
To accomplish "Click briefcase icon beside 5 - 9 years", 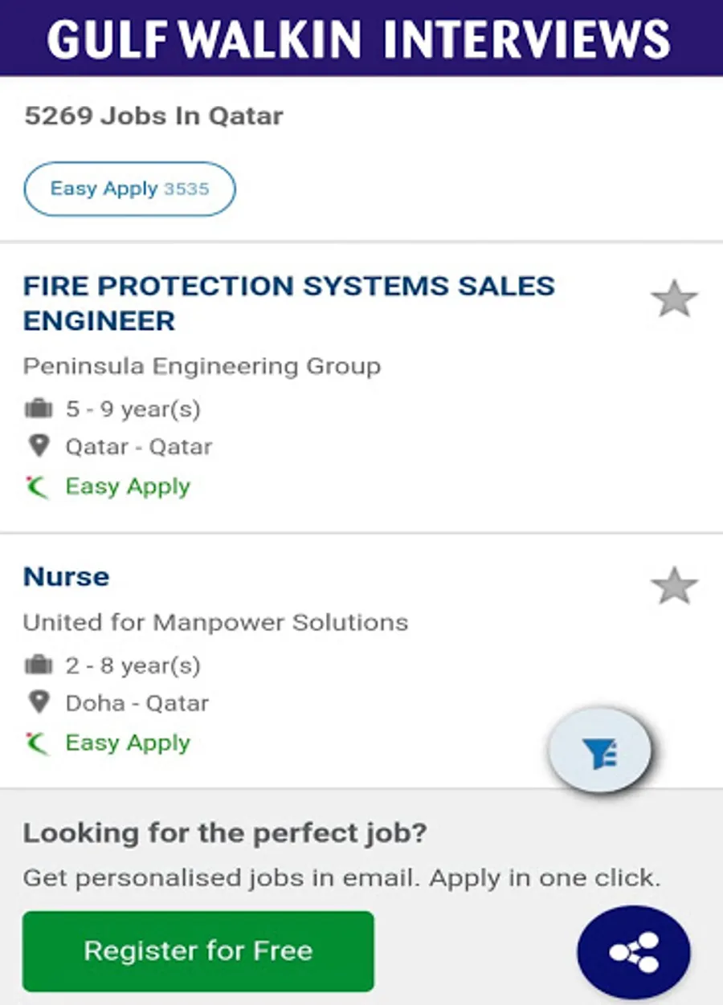I will (39, 409).
